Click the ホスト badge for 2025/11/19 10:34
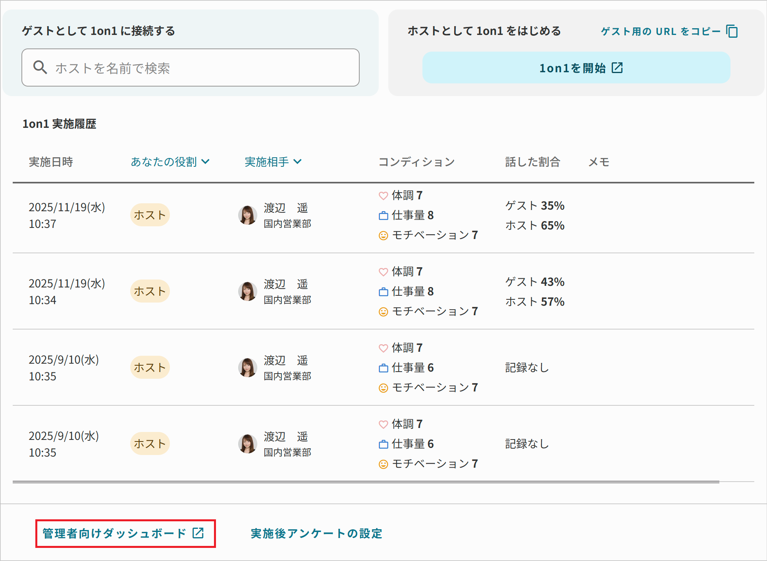The image size is (767, 561). [x=150, y=291]
